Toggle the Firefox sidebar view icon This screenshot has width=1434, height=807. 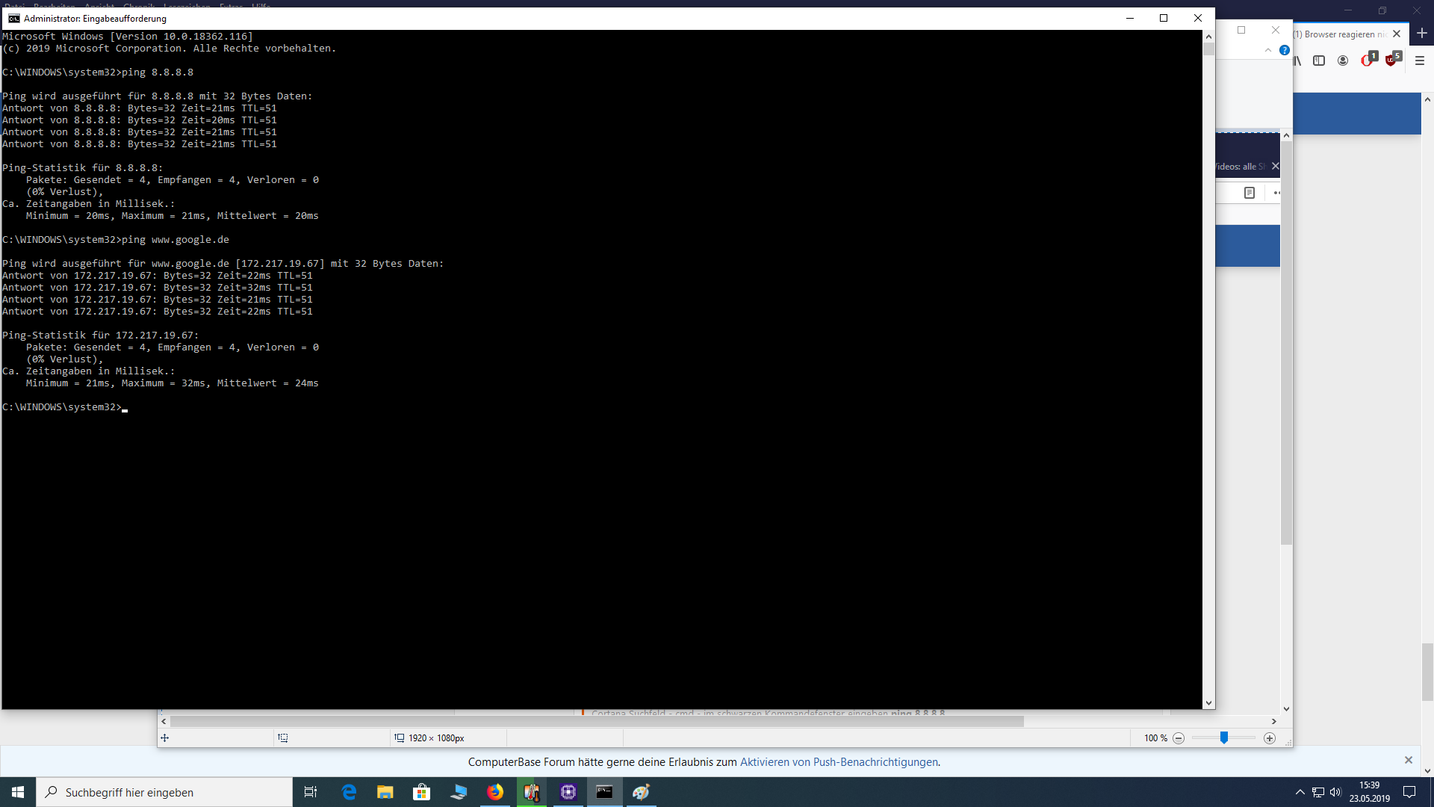[x=1319, y=61]
